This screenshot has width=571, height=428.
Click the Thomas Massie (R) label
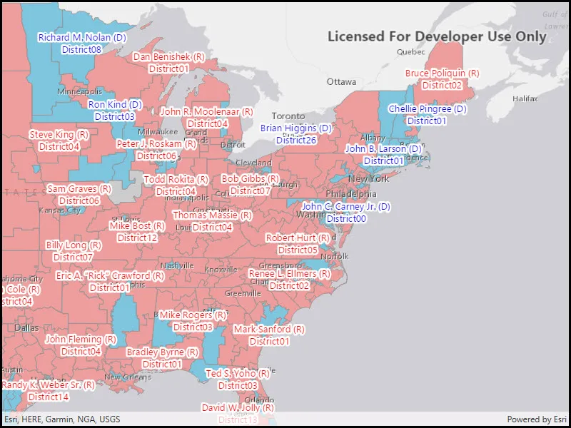[x=212, y=221]
